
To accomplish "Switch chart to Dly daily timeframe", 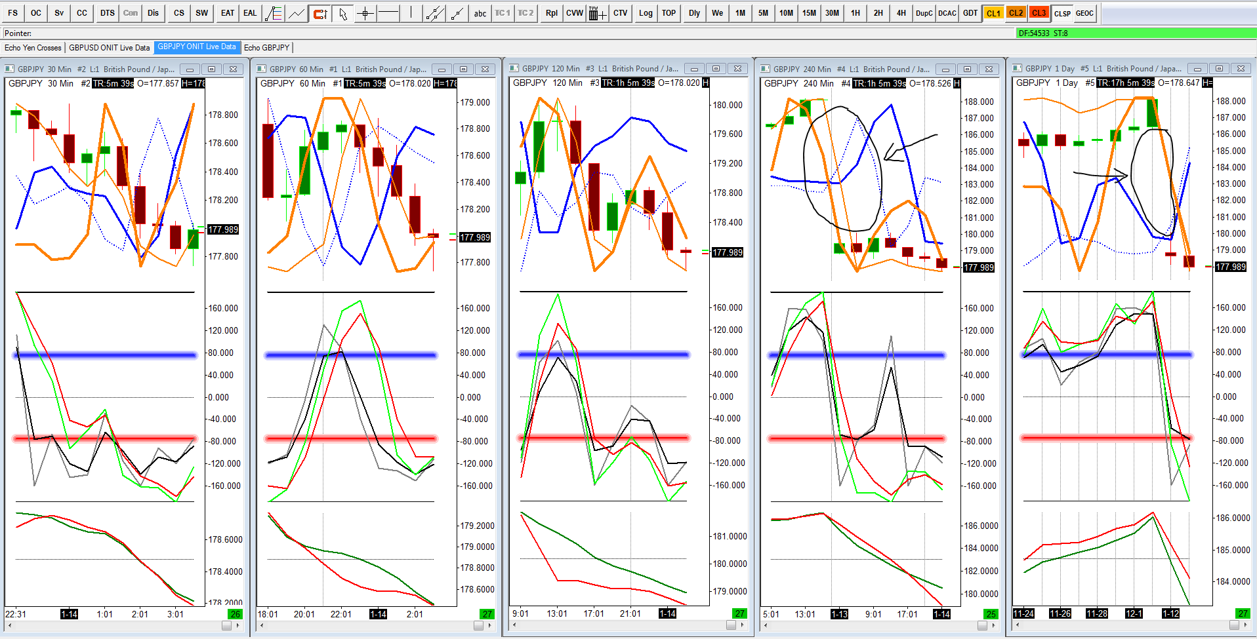I will (695, 13).
